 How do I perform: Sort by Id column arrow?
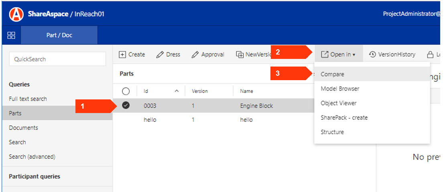(x=177, y=91)
